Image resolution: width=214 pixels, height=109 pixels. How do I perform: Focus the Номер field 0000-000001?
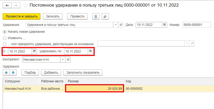click(197, 25)
